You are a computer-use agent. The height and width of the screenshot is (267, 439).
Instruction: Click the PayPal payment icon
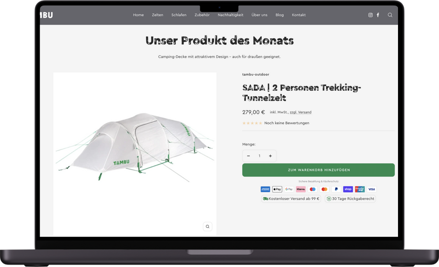point(336,189)
